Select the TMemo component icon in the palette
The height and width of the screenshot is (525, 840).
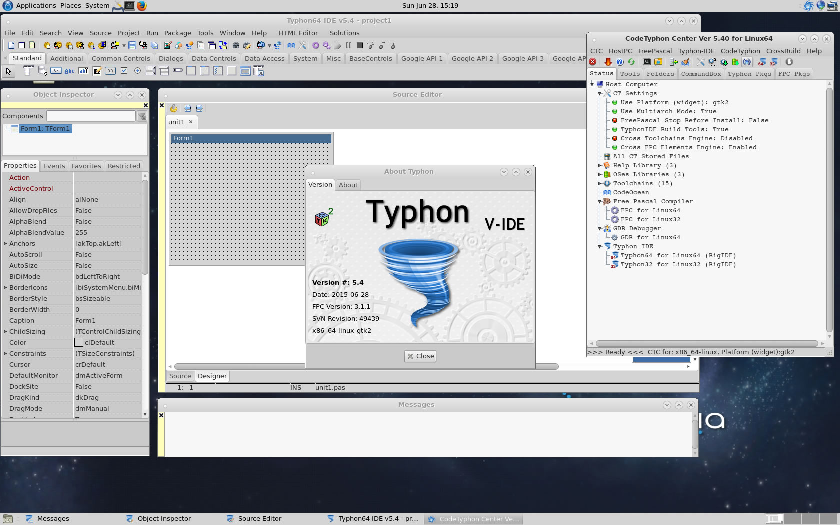[x=97, y=71]
